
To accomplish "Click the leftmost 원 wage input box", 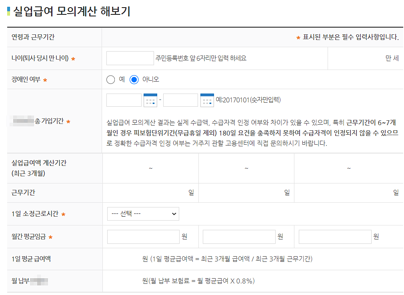I will pos(143,236).
